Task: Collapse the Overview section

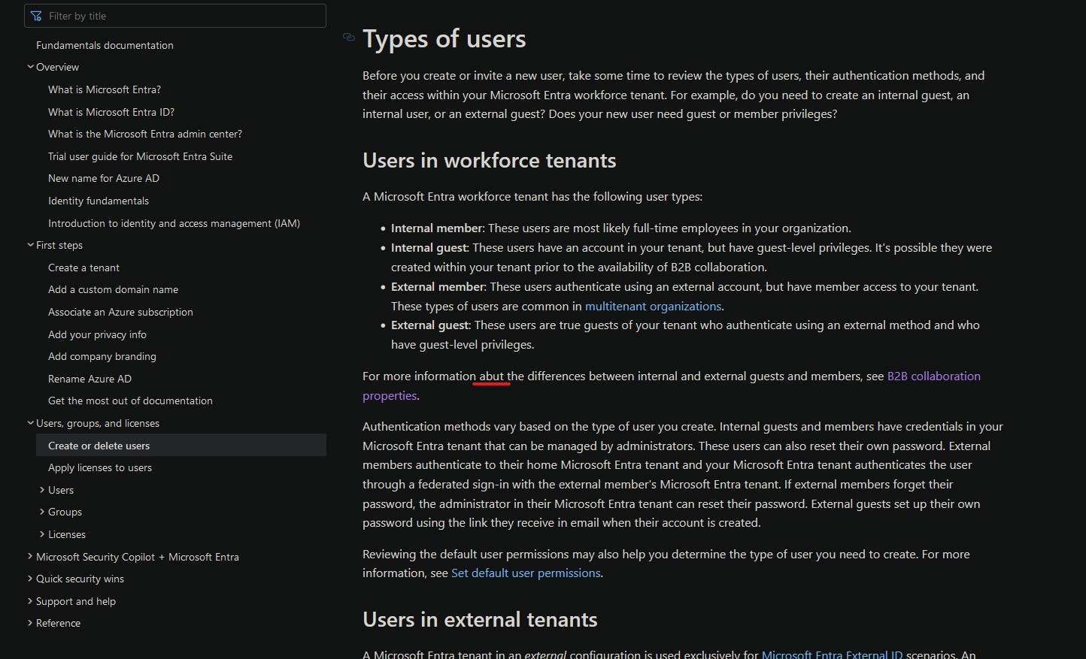Action: [30, 67]
